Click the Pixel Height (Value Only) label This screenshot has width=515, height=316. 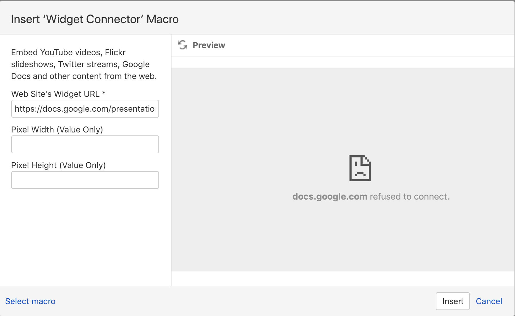click(58, 165)
